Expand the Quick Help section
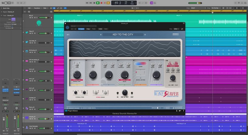248x135 pixels. tap(2, 8)
